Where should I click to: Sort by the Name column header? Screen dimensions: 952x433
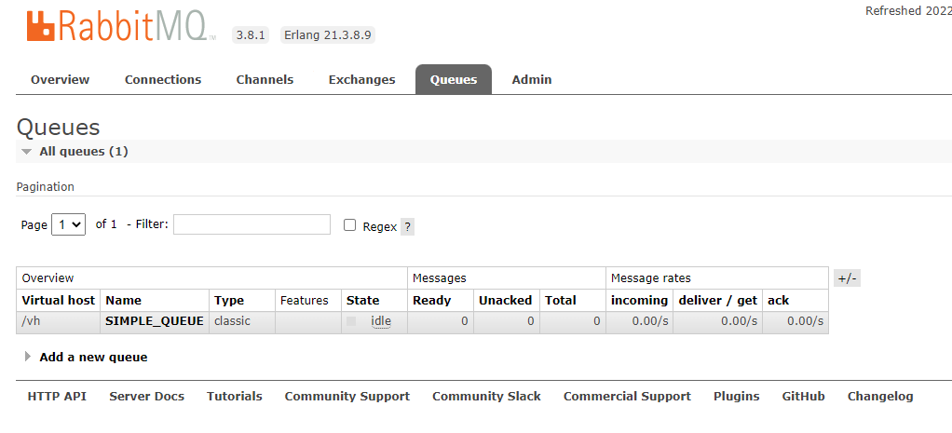point(123,301)
